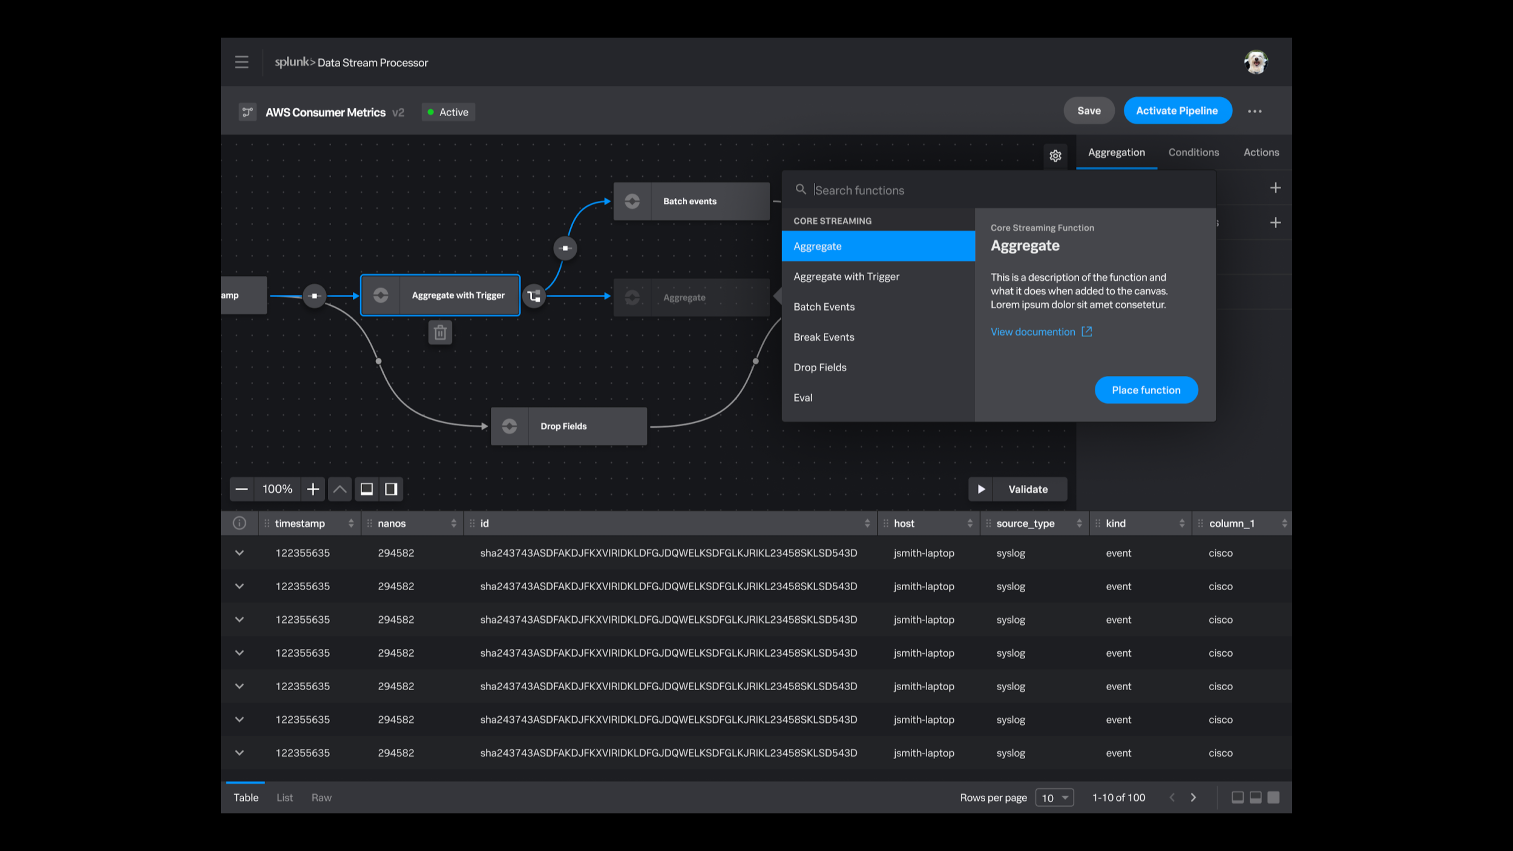Switch to full-height preview layout icon

(x=1273, y=797)
